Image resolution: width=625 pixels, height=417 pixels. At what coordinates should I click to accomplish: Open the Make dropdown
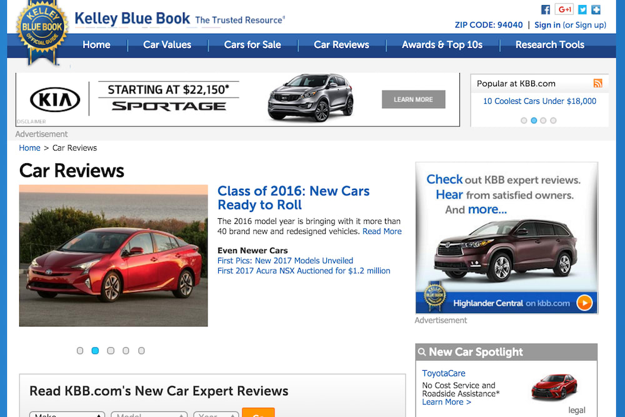[x=67, y=414]
